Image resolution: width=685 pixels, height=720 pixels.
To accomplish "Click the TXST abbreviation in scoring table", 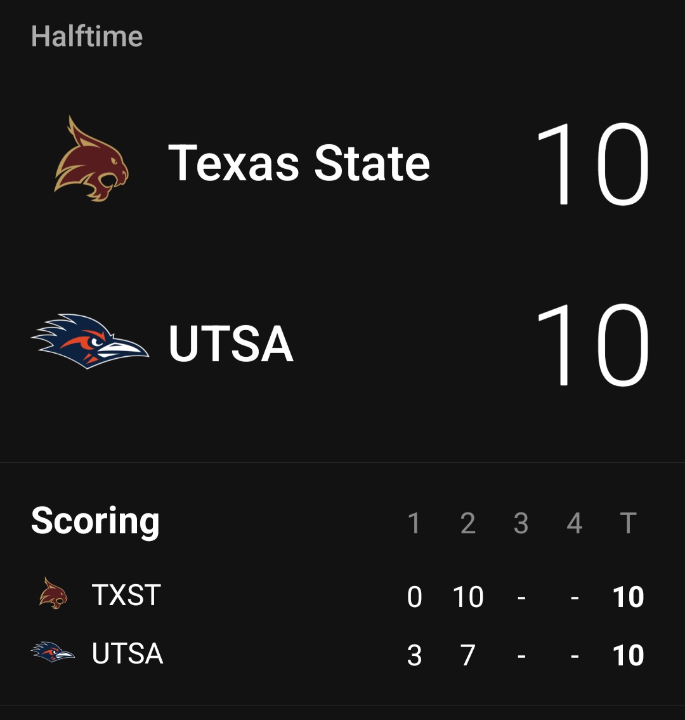I will tap(126, 596).
